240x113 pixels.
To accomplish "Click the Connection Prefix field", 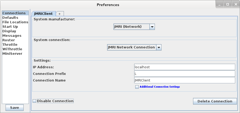I will click(185, 74).
